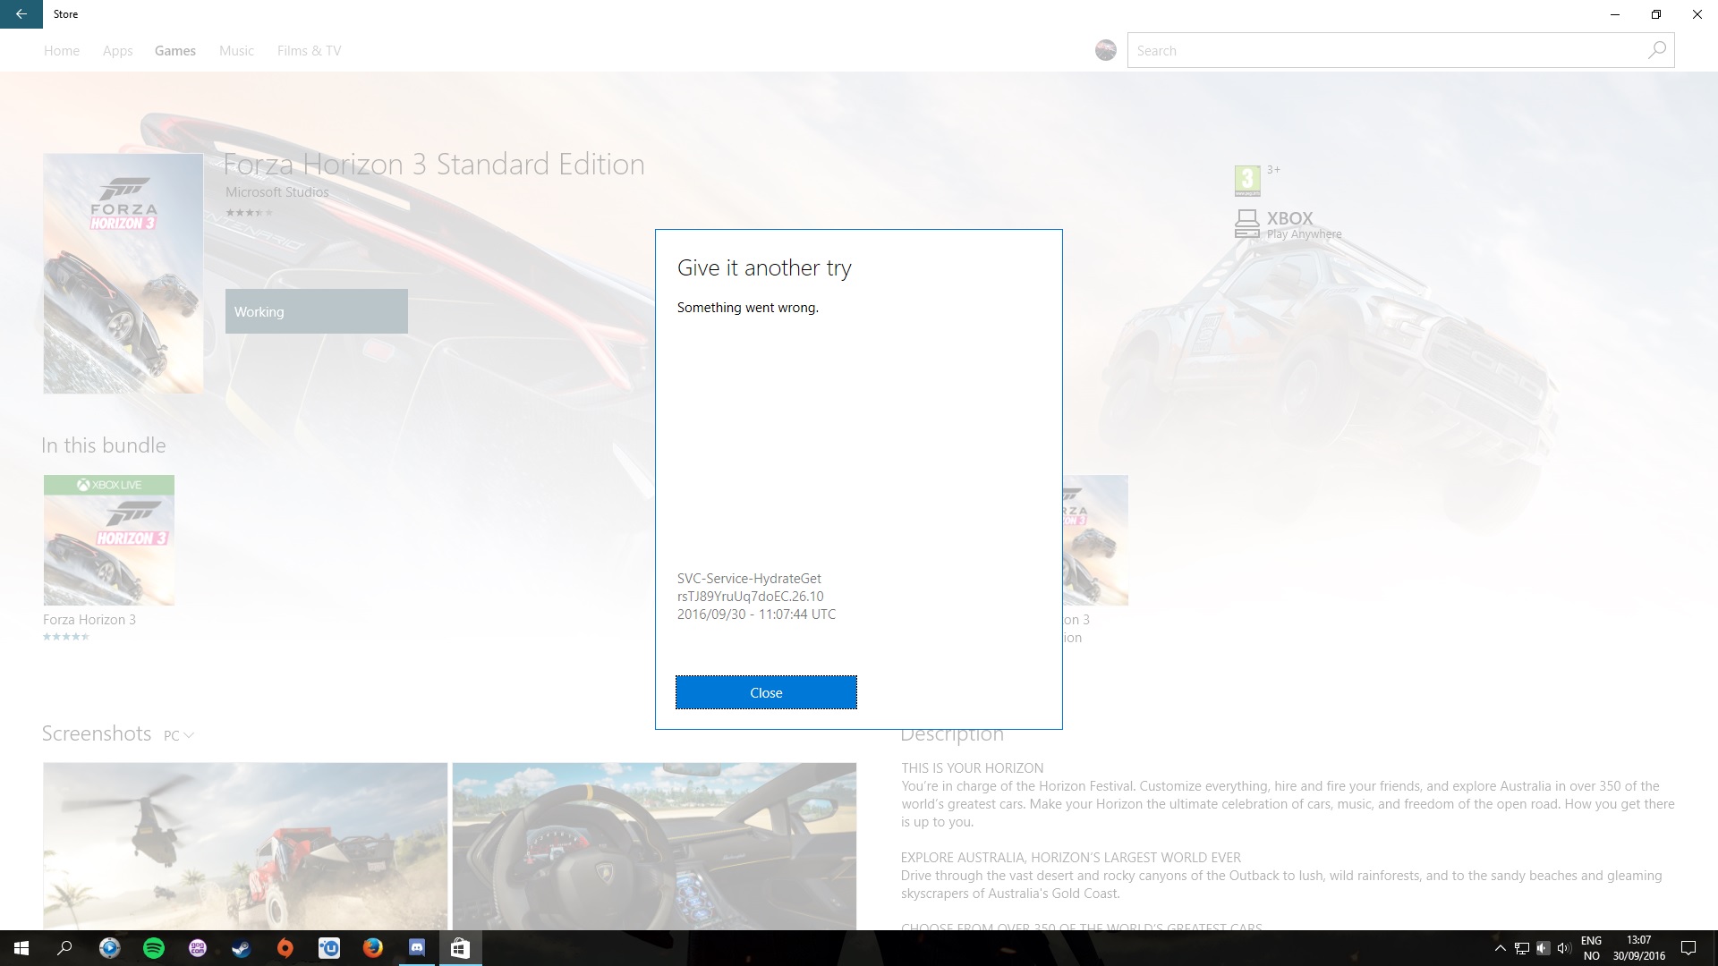The width and height of the screenshot is (1718, 966).
Task: Select the Games tab
Action: coord(175,51)
